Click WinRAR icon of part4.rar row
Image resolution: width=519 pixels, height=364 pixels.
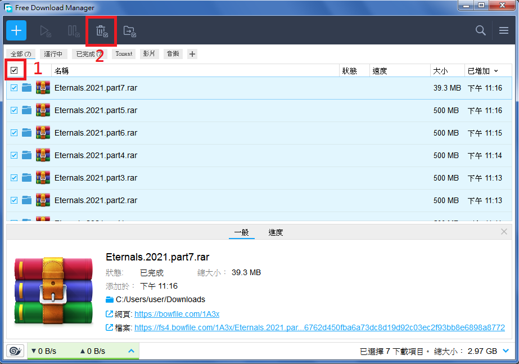(x=43, y=155)
